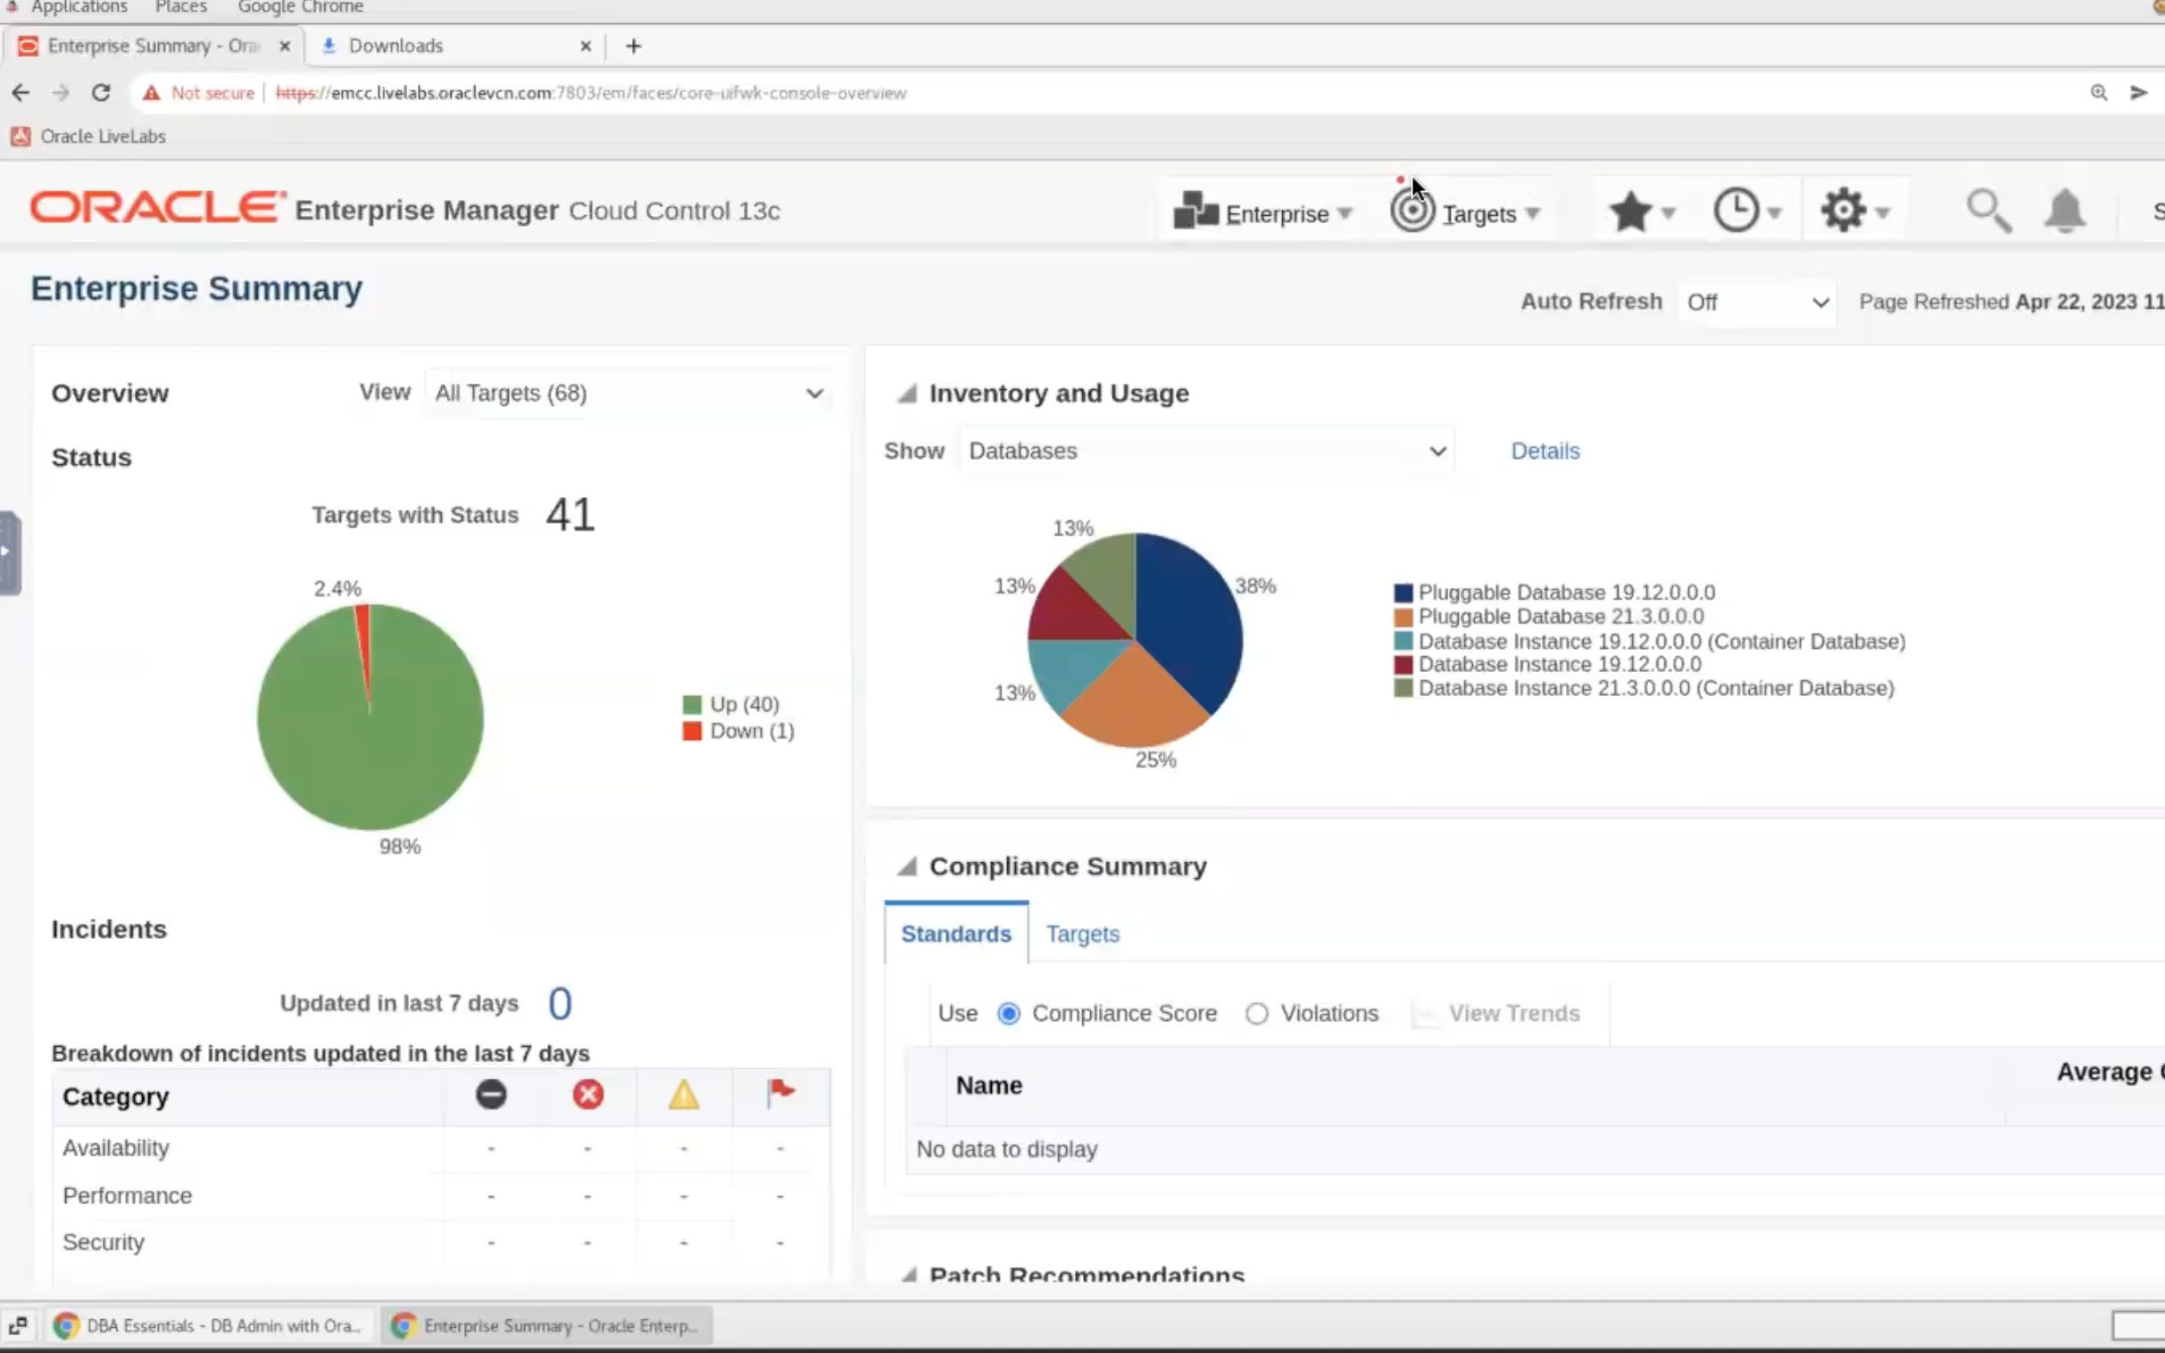Collapse the Inventory and Usage section
Screen dimensions: 2165x1353
point(908,394)
